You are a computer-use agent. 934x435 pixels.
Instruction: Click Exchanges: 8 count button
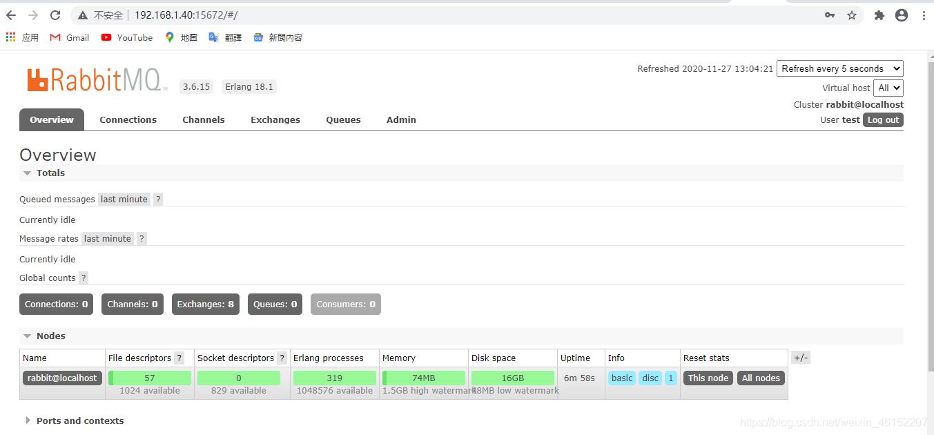point(206,304)
